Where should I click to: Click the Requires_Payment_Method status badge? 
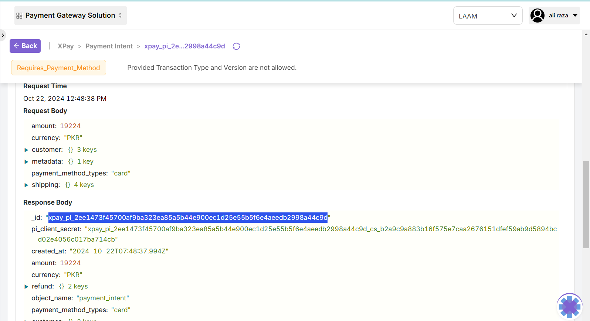[58, 68]
